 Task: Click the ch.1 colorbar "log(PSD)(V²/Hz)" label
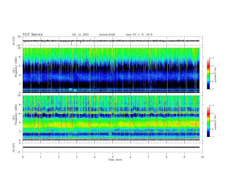[x=215, y=75]
